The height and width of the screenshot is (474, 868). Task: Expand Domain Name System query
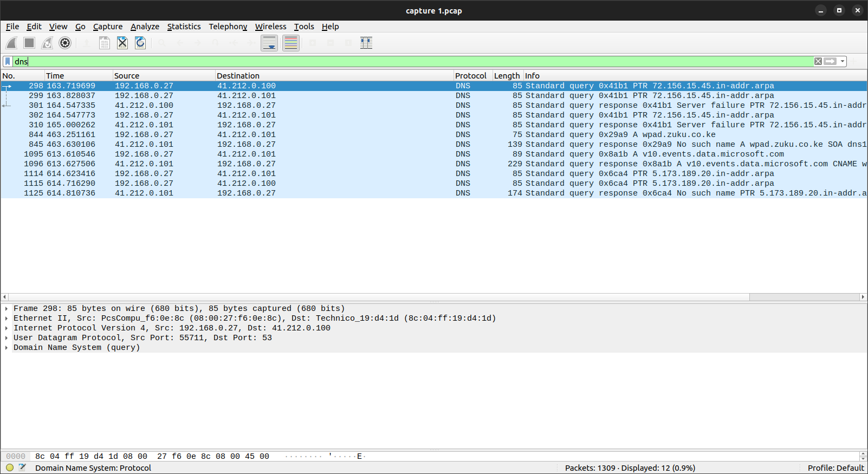[x=7, y=348]
